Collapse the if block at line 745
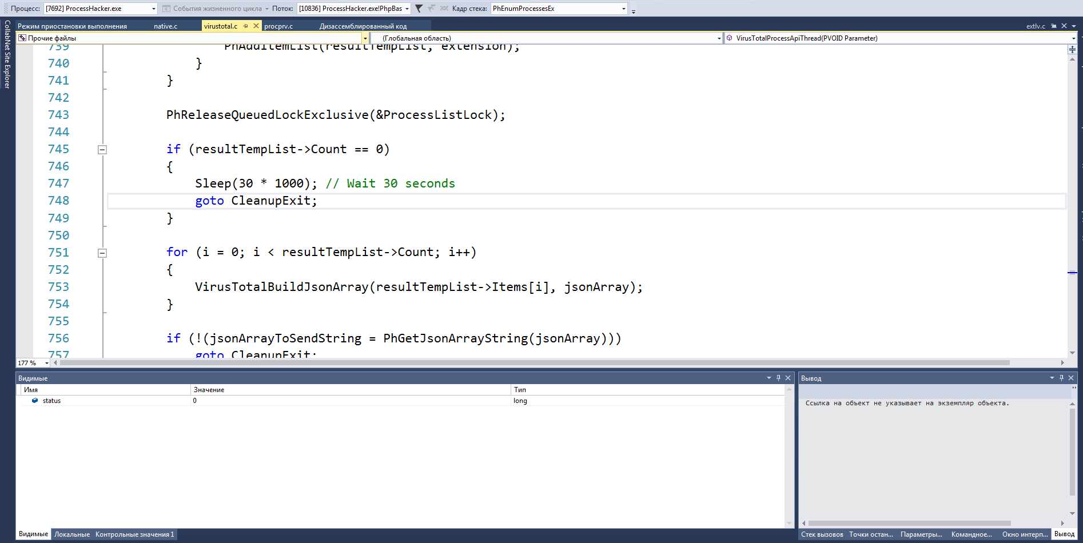Screen dimensions: 1083x543 (x=102, y=150)
